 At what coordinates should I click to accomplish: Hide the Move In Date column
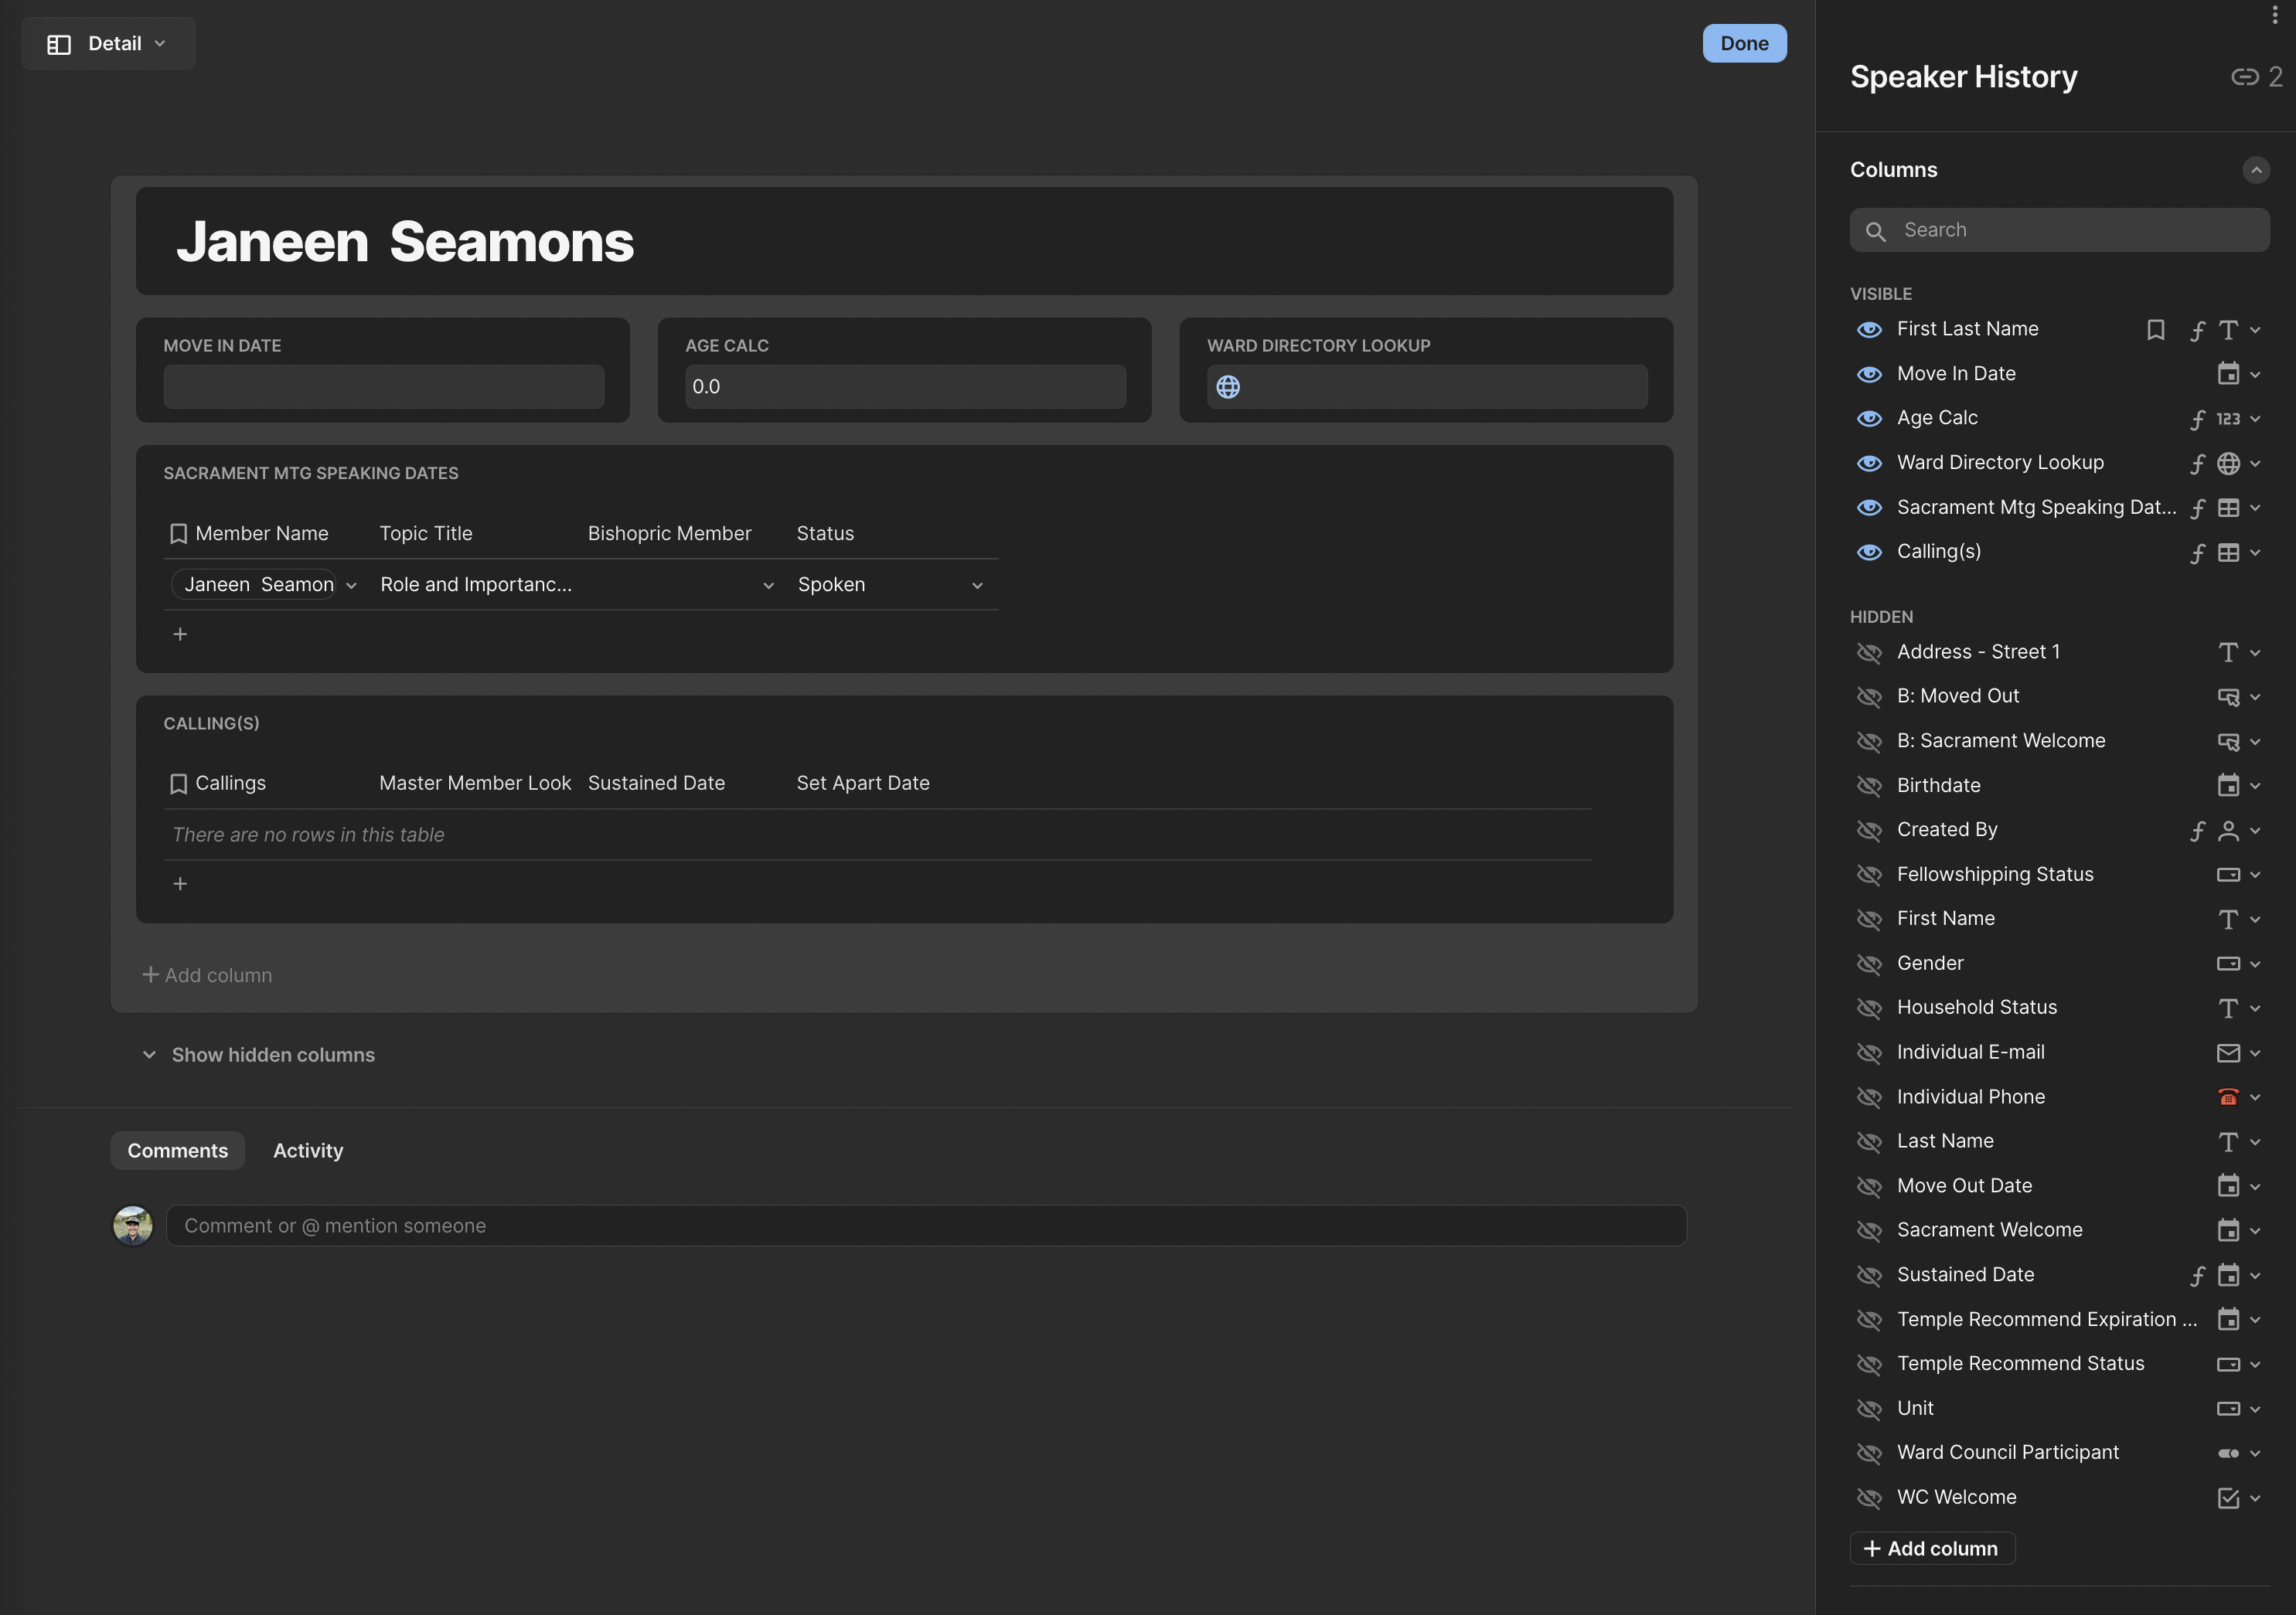click(1868, 375)
